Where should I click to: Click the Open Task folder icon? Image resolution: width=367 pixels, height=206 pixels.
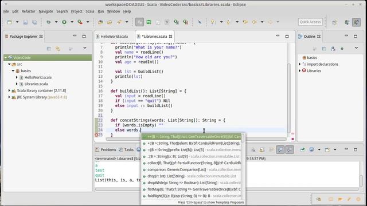click(110, 22)
